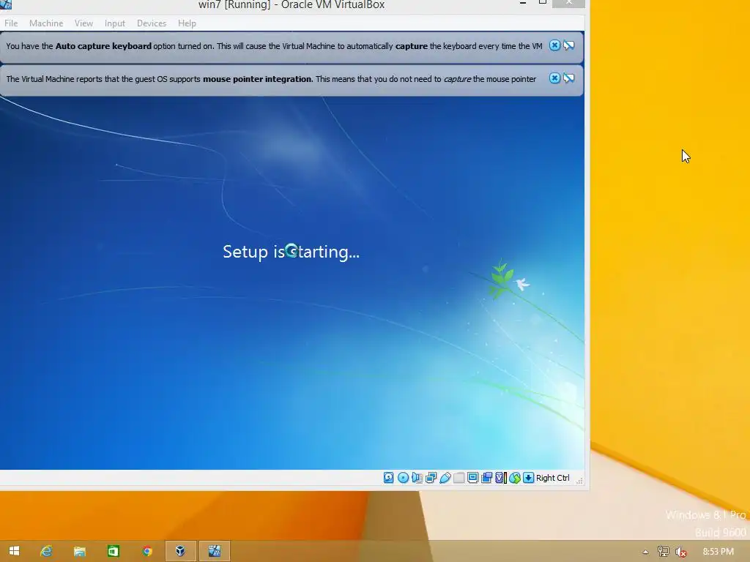Open the File menu in VirtualBox
This screenshot has width=750, height=562.
point(11,23)
